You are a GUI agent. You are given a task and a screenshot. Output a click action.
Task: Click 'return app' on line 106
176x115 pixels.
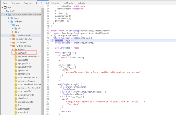point(65,111)
